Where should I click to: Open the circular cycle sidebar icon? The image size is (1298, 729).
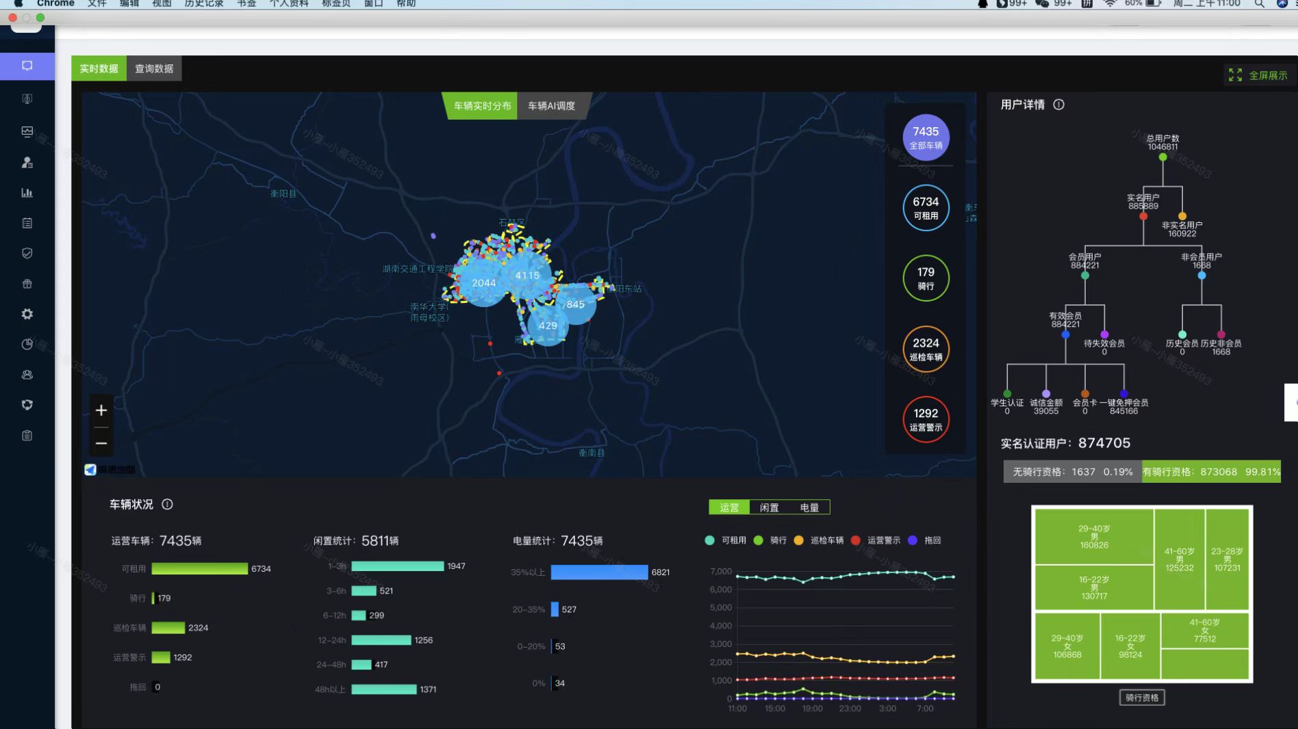tap(27, 405)
